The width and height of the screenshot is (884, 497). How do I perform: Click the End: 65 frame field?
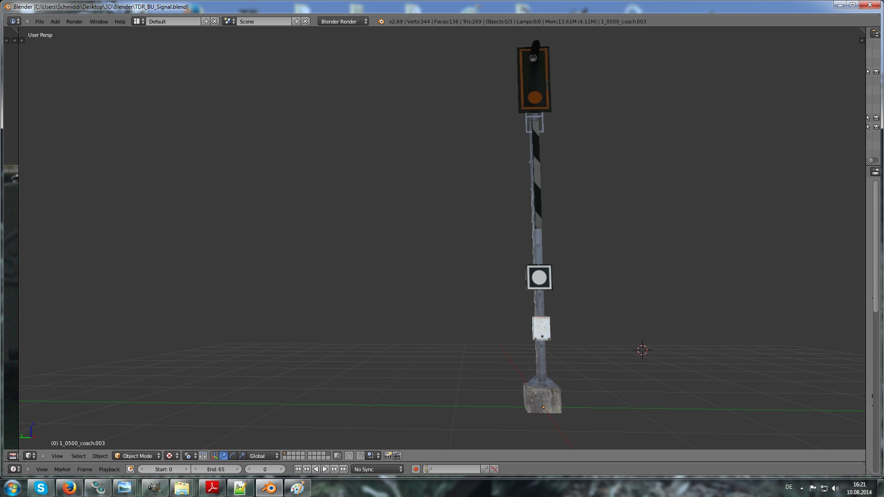(x=216, y=469)
